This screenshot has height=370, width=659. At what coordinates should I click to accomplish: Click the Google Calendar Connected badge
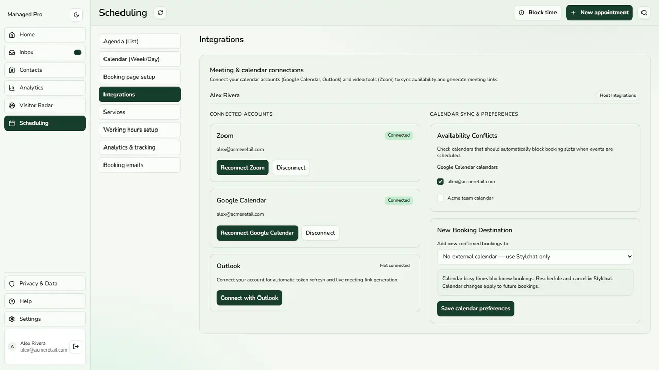click(398, 201)
